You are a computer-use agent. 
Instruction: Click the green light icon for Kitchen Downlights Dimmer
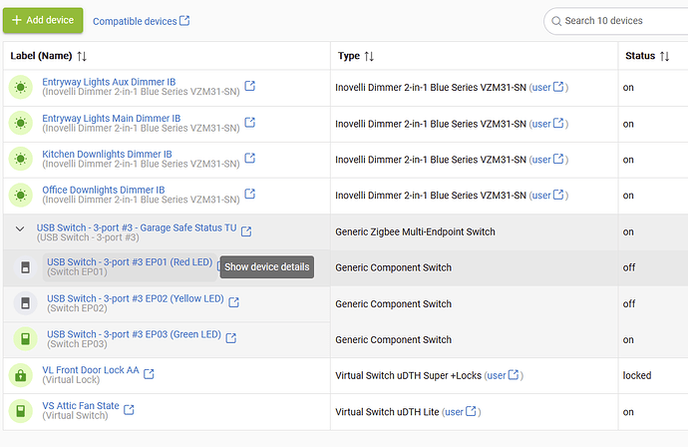[x=21, y=159]
